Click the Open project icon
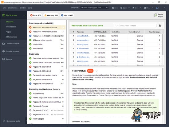Viewport: 169px width, 127px height. 121,8
